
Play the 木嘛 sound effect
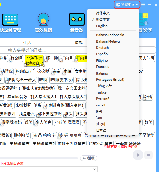pos(68,71)
